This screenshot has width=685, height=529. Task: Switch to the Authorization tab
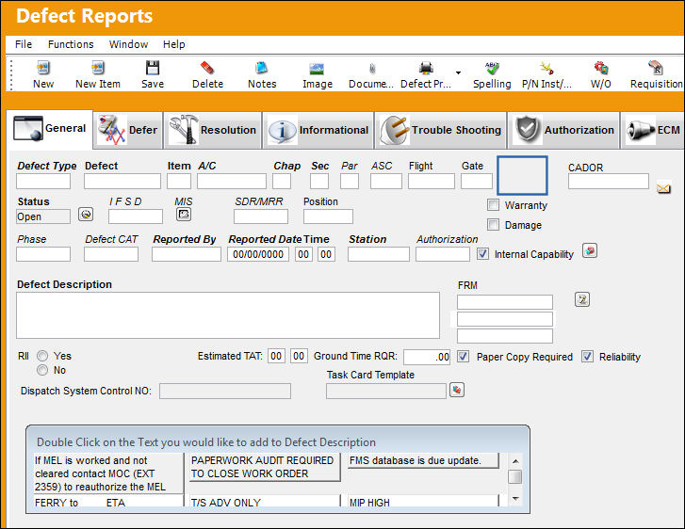[563, 130]
